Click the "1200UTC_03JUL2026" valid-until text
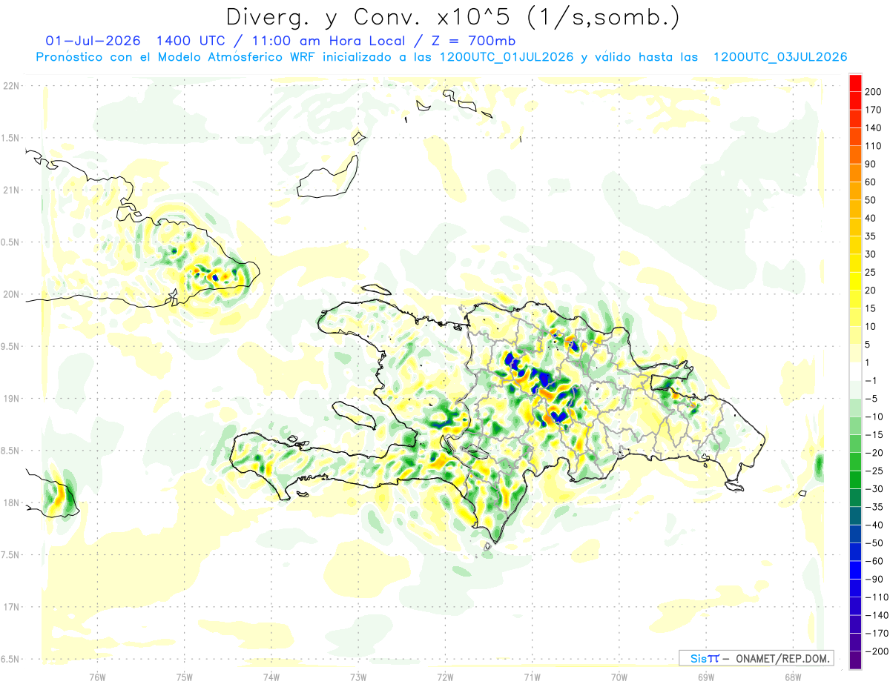 pos(780,57)
